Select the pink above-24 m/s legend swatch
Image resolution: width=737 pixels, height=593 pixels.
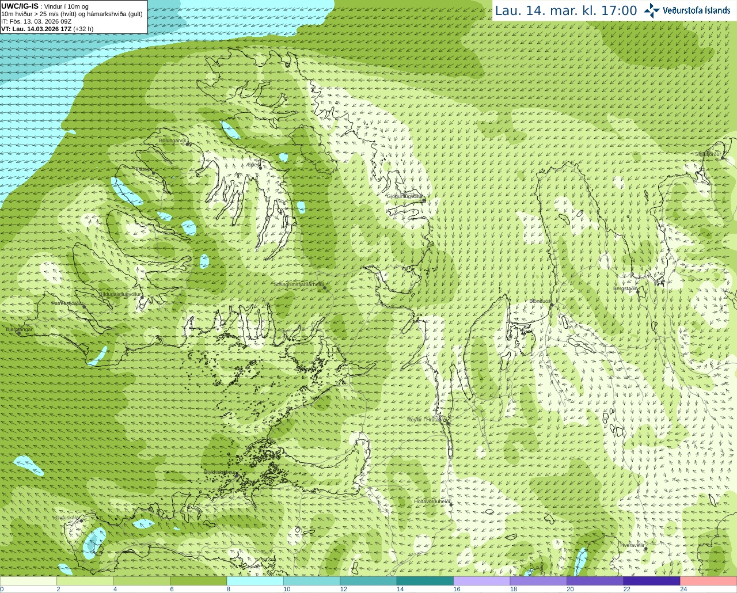(709, 581)
